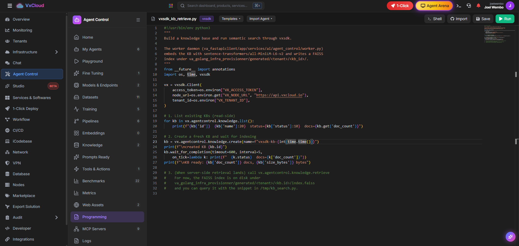This screenshot has height=246, width=519.
Task: Open Studio beta section
Action: click(x=33, y=86)
